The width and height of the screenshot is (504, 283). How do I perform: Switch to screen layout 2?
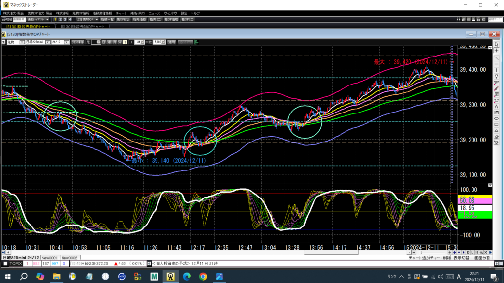pos(60,19)
